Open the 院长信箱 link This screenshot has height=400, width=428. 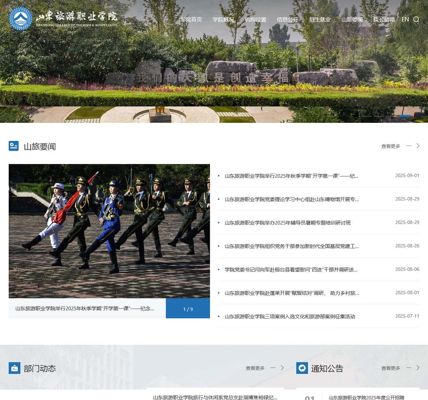click(x=384, y=20)
